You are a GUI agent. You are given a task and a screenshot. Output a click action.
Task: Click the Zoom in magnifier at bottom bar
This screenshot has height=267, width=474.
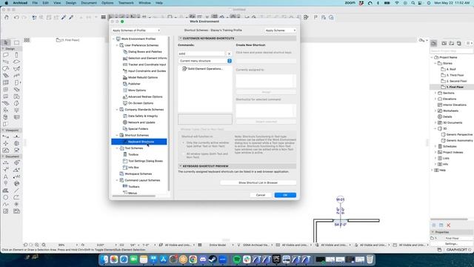pyautogui.click(x=37, y=245)
